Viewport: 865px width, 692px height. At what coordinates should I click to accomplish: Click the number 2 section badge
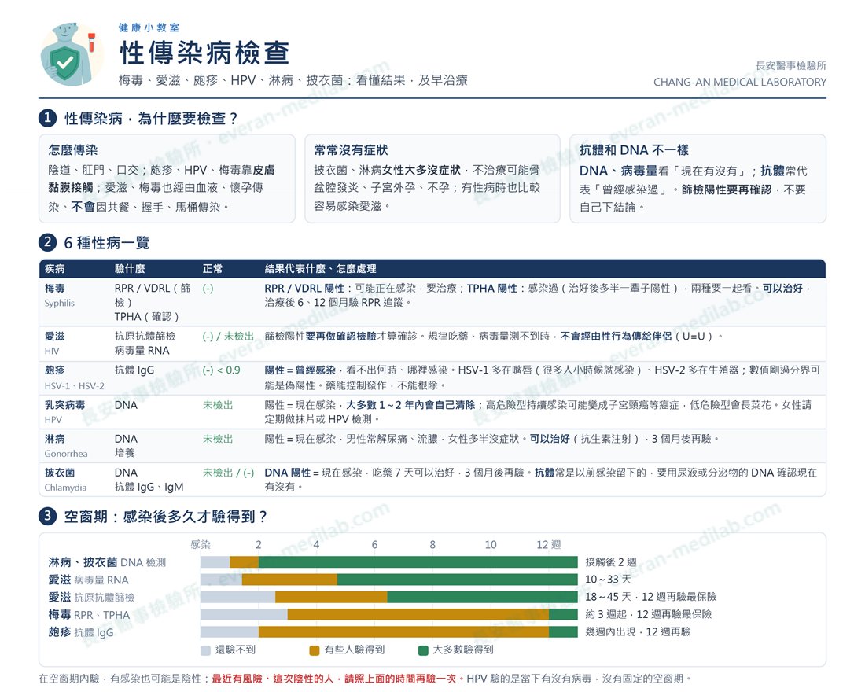47,242
